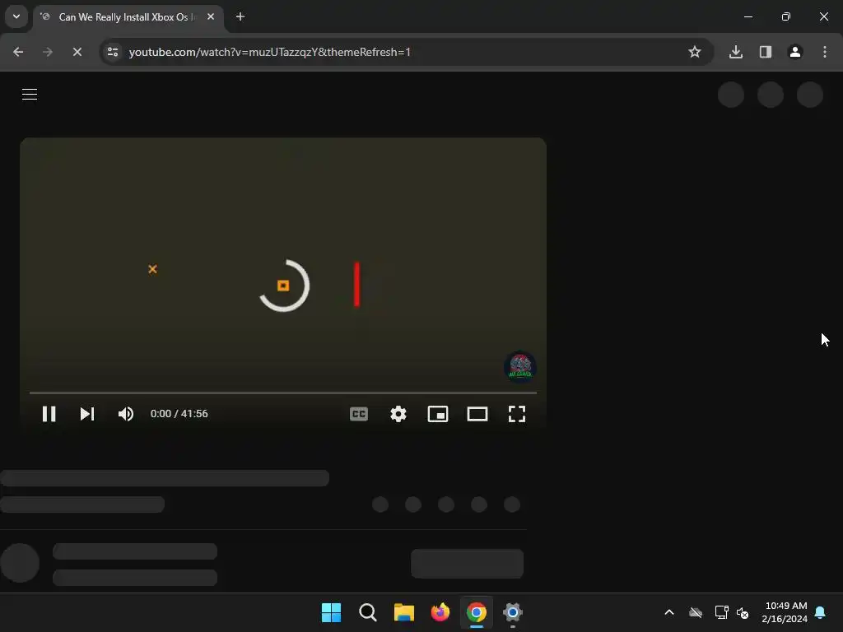Close the current browser tab
The image size is (843, 632).
211,16
